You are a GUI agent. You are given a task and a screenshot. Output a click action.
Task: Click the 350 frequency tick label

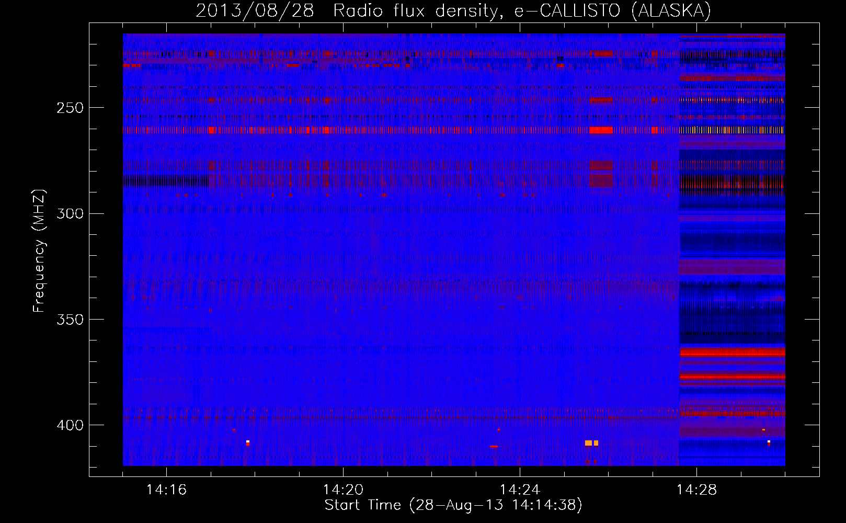(x=70, y=320)
